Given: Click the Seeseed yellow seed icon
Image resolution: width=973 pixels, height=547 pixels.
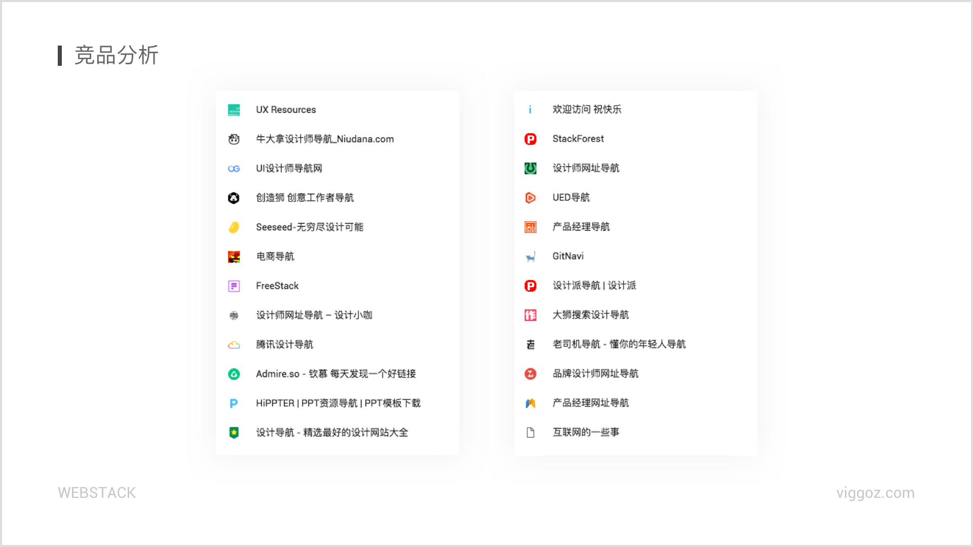Looking at the screenshot, I should [234, 227].
